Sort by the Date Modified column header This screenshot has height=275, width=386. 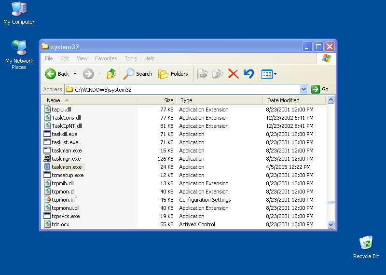coord(294,100)
